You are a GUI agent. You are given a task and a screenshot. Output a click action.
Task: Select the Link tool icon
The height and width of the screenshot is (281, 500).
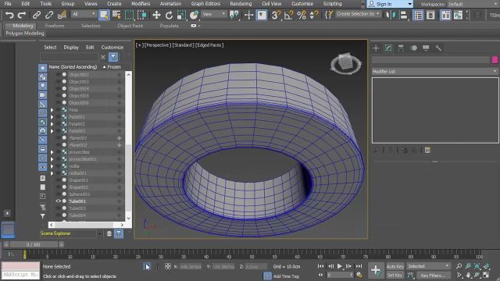tap(37, 15)
